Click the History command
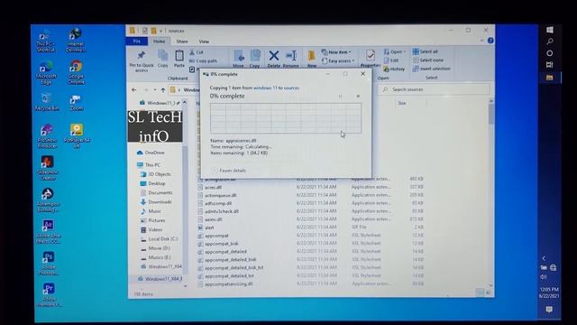The height and width of the screenshot is (325, 577). 394,69
